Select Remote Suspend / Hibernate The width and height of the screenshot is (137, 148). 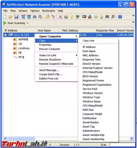click(56, 64)
